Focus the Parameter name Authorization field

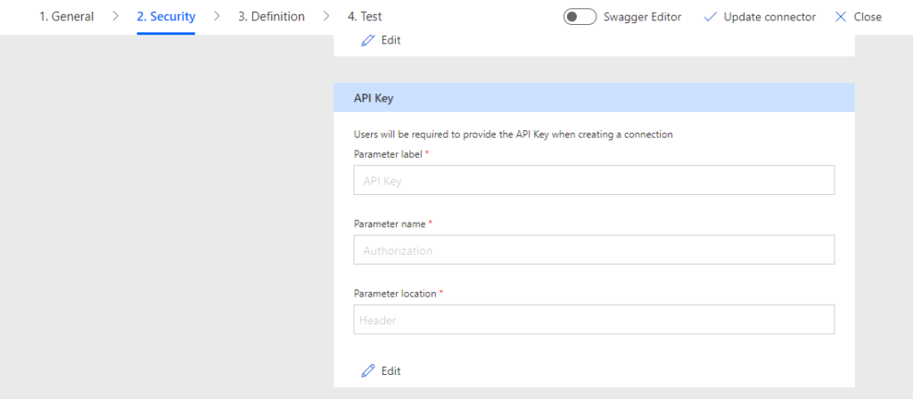point(594,250)
